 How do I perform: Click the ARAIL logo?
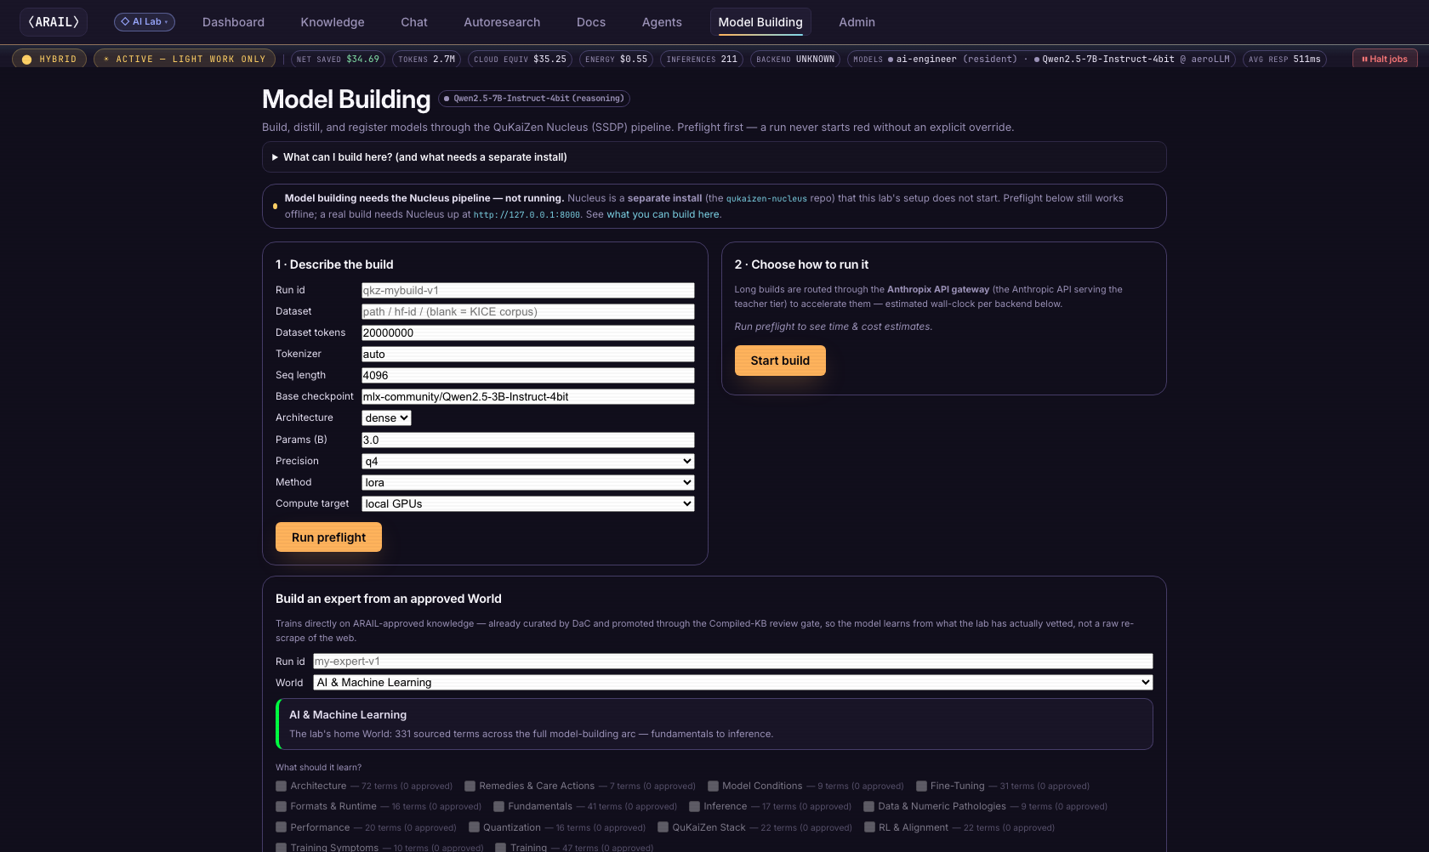(x=54, y=22)
